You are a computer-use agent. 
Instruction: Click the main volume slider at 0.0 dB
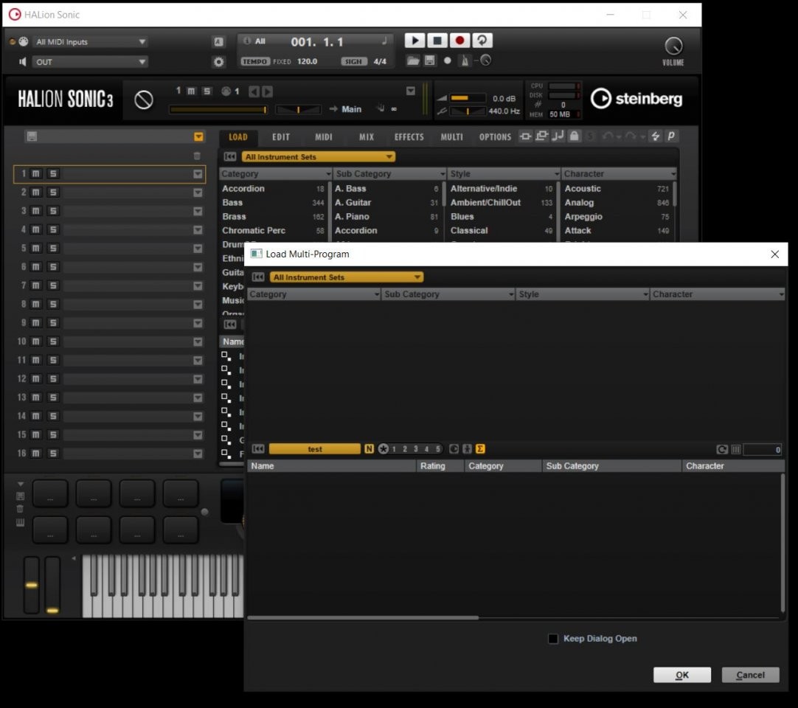pos(467,98)
